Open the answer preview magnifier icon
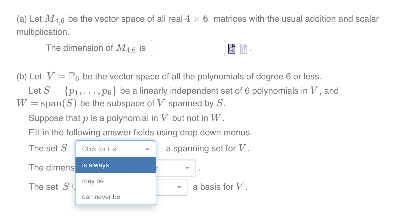This screenshot has width=396, height=221. click(x=232, y=48)
